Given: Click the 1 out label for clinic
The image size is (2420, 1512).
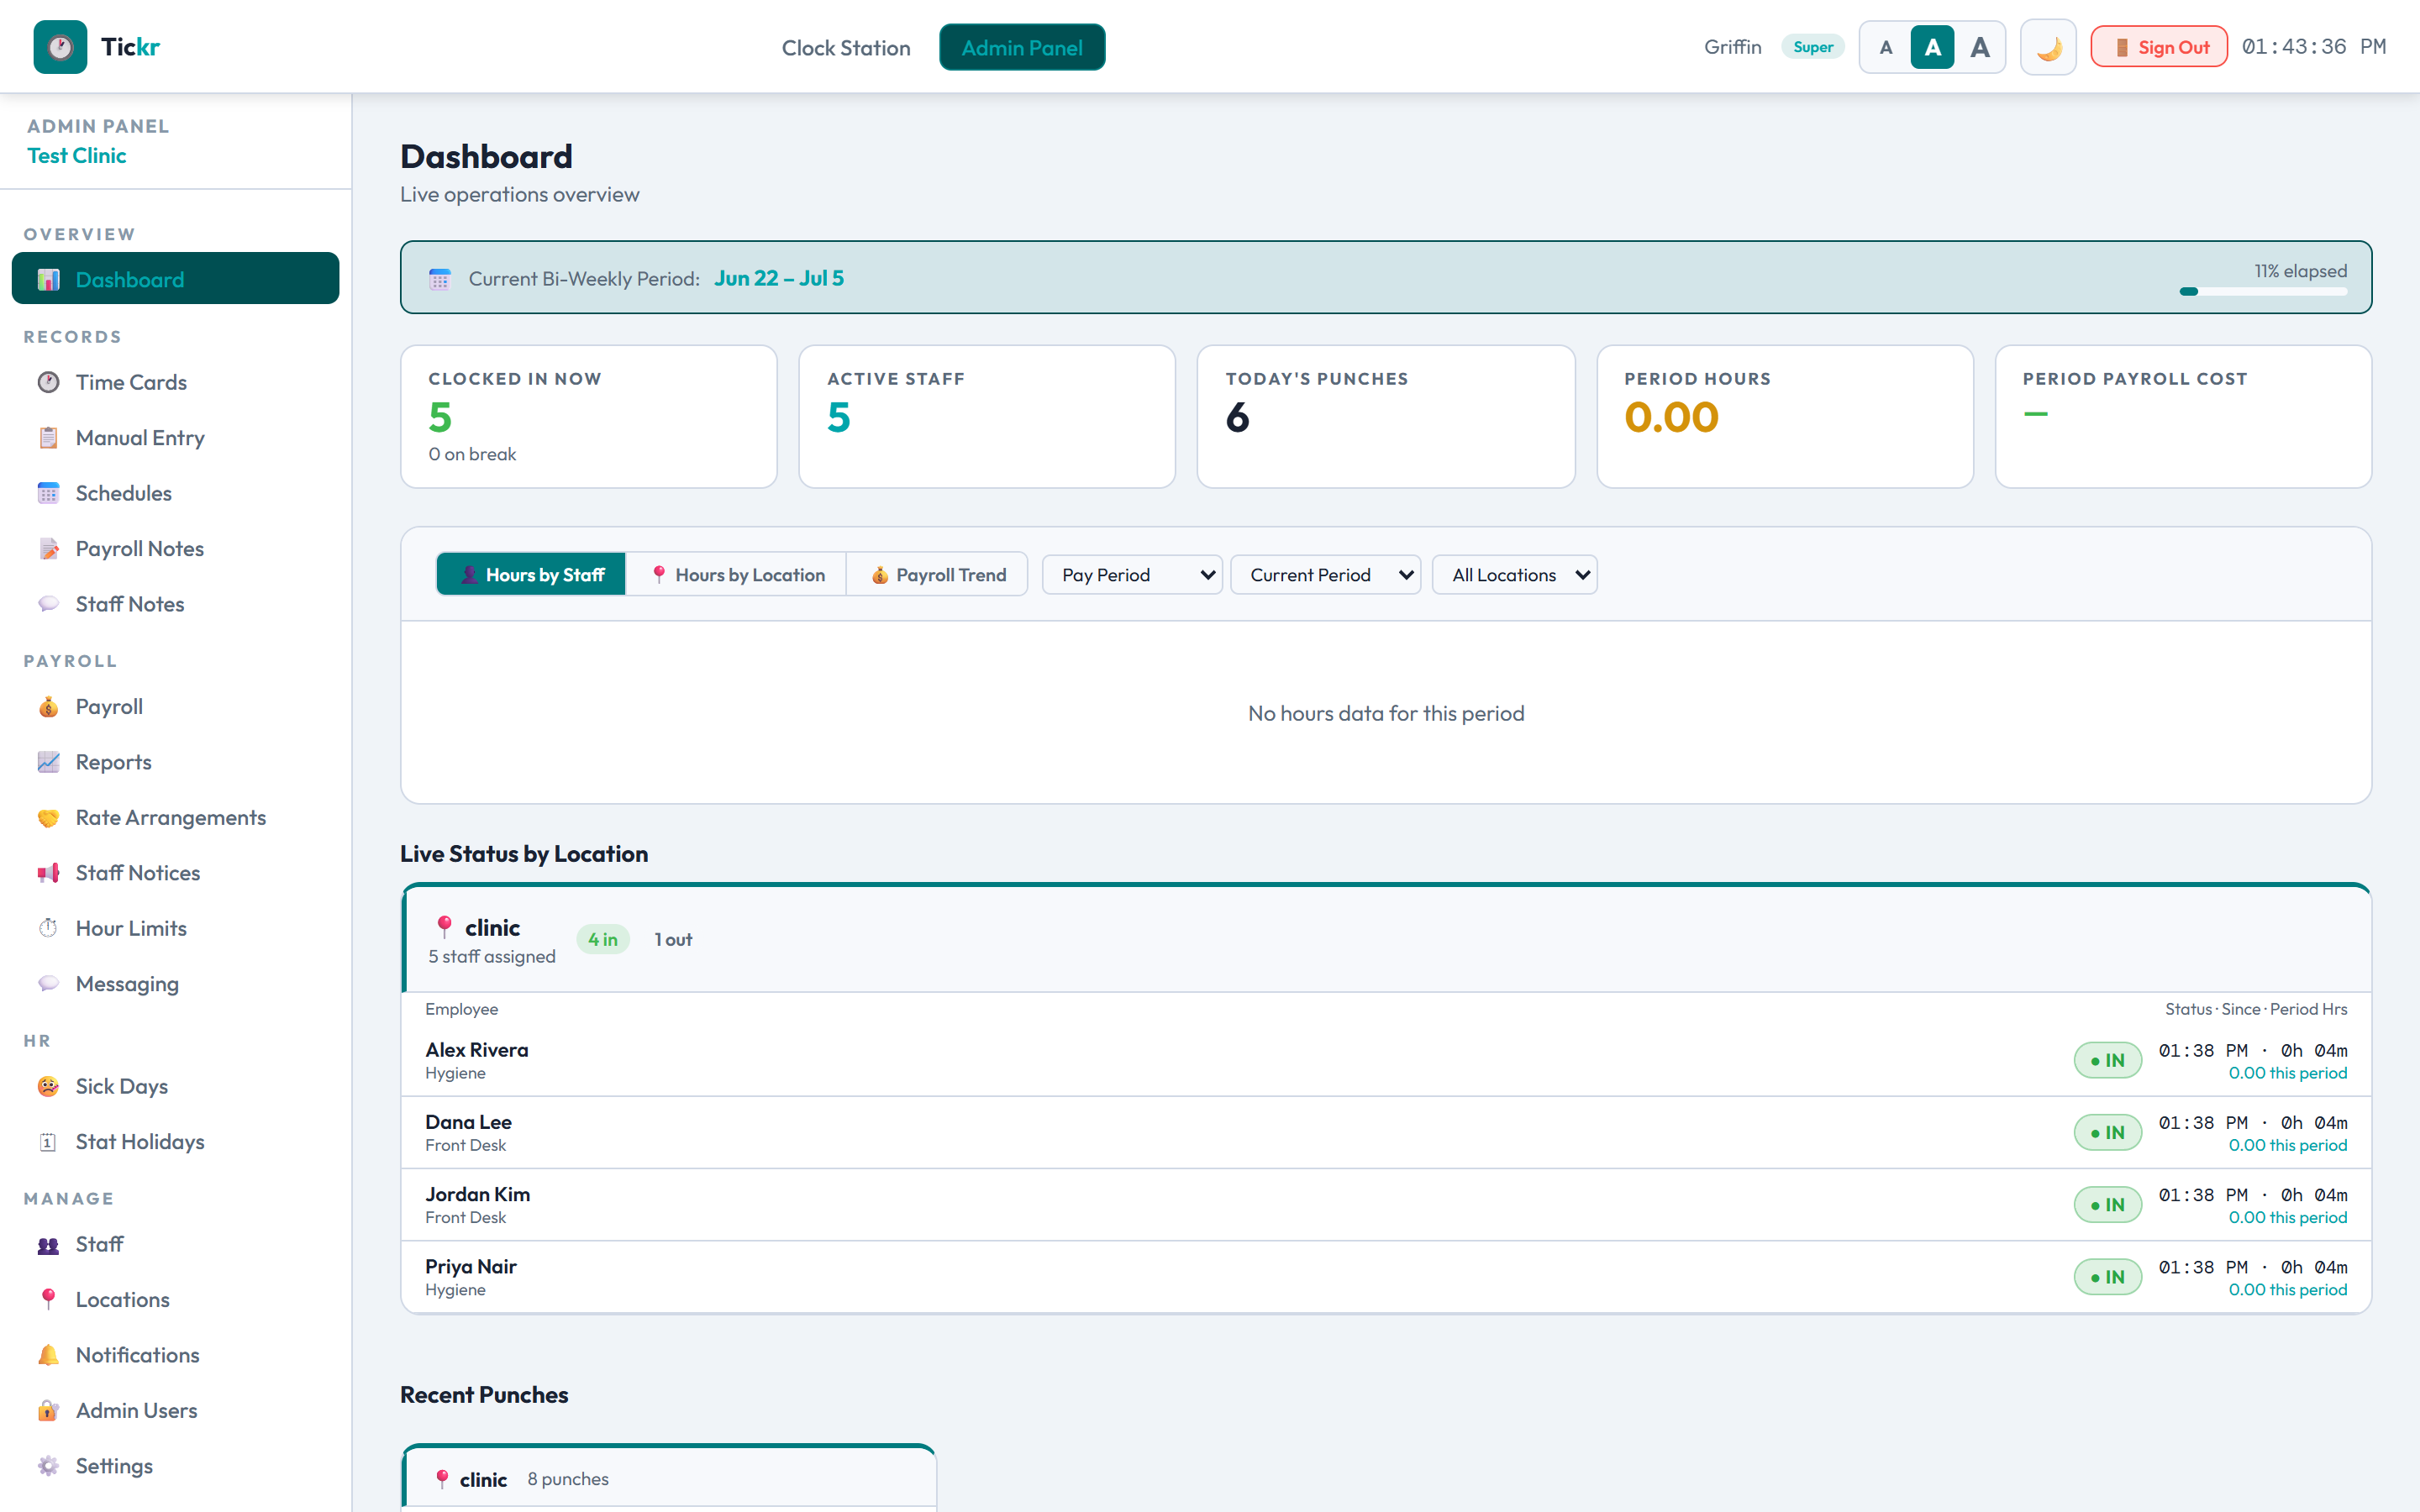Looking at the screenshot, I should pos(673,940).
